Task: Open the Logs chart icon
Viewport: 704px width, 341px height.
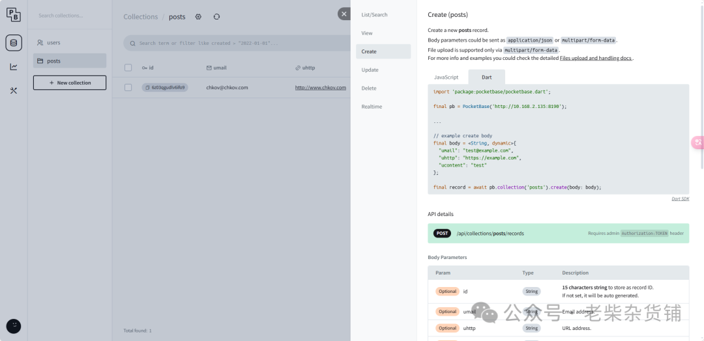Action: pyautogui.click(x=13, y=66)
